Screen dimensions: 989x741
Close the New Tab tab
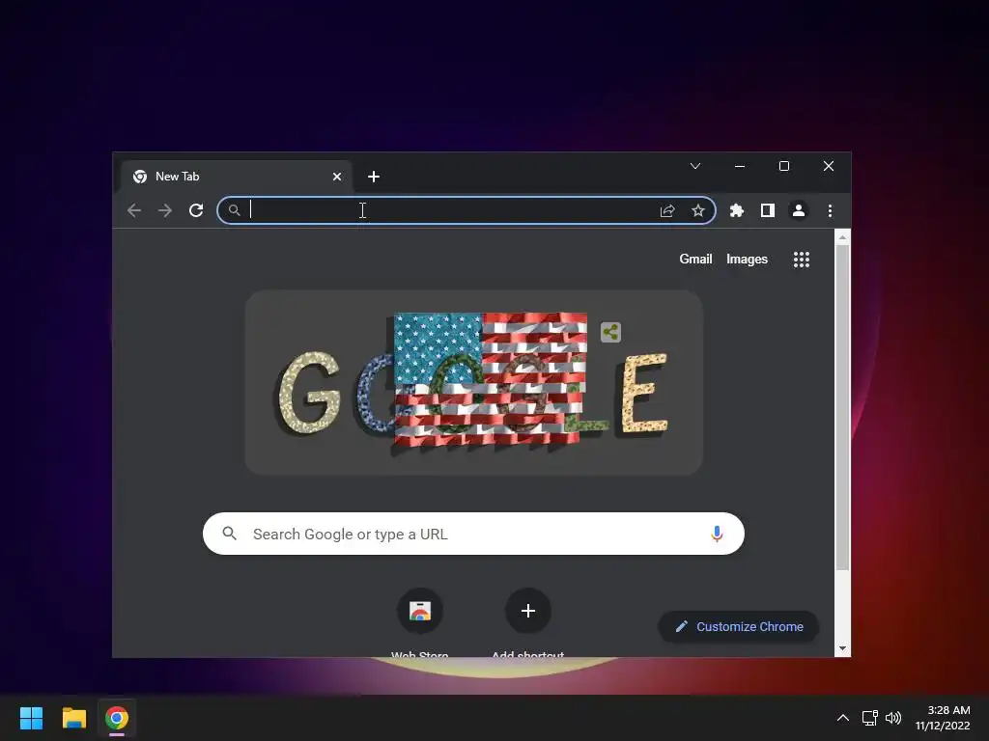pos(337,177)
